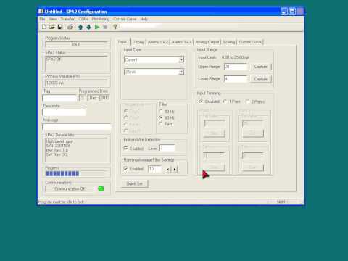Switch to the Scaling tab

click(x=229, y=42)
